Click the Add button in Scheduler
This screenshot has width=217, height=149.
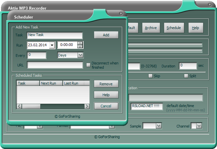(106, 35)
